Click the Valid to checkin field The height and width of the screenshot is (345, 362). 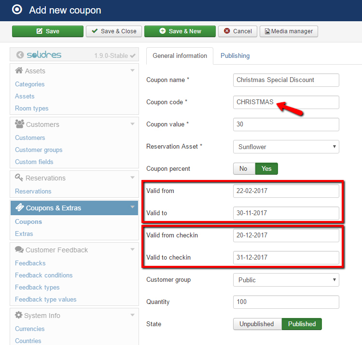(x=286, y=258)
